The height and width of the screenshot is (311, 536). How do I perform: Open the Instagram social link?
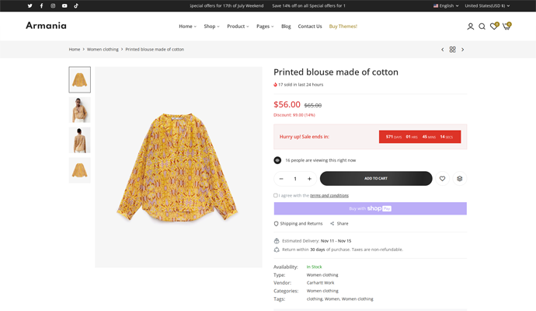(x=53, y=5)
